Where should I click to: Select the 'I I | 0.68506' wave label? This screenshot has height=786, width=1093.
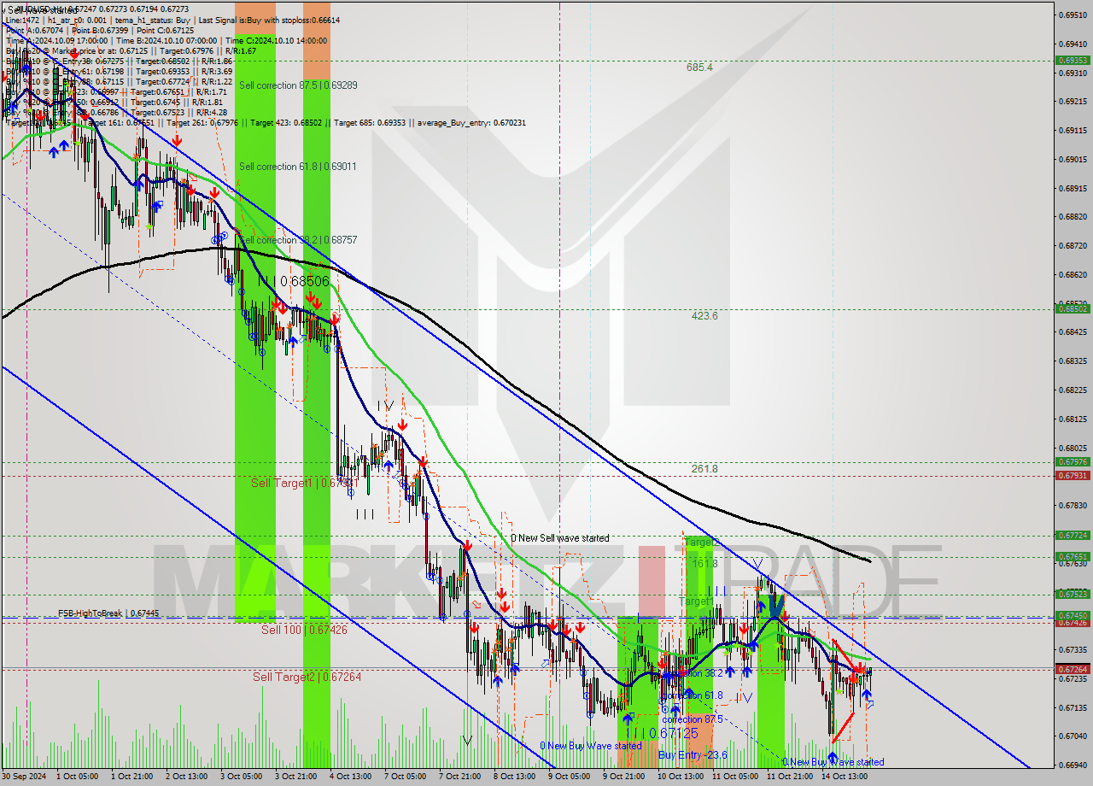(x=294, y=280)
